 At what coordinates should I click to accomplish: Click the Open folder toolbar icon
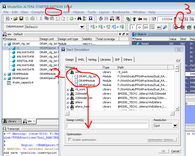pyautogui.click(x=16, y=19)
